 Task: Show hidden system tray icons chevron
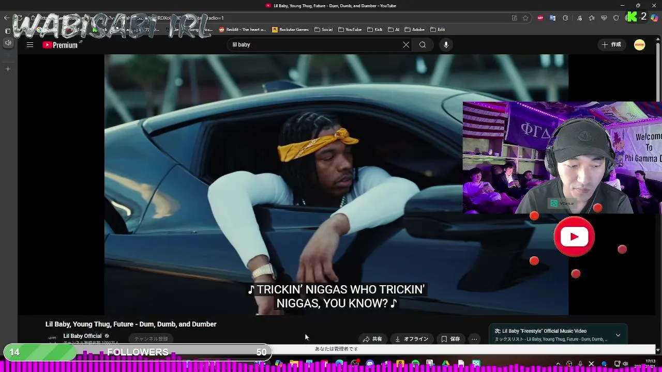tap(559, 364)
